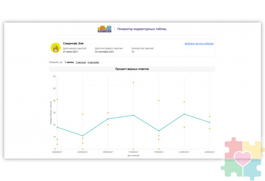This screenshot has height=181, width=265.
Task: Open the Выбрать другого ребенка link
Action: point(199,43)
